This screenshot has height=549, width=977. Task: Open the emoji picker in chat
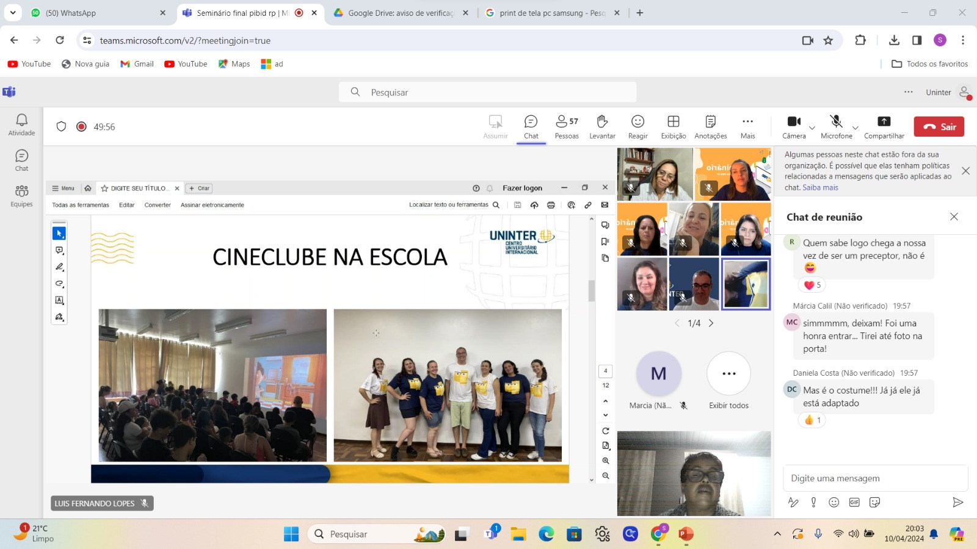click(834, 502)
